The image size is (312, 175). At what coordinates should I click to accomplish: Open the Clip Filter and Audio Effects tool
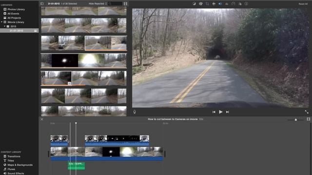point(240,4)
